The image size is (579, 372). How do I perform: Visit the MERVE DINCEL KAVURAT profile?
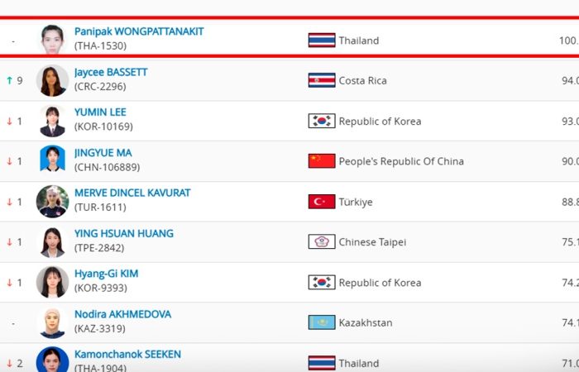pyautogui.click(x=132, y=193)
